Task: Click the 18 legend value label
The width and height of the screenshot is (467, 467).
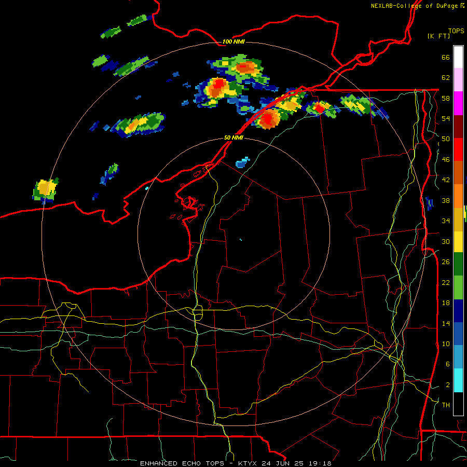Action: point(446,303)
